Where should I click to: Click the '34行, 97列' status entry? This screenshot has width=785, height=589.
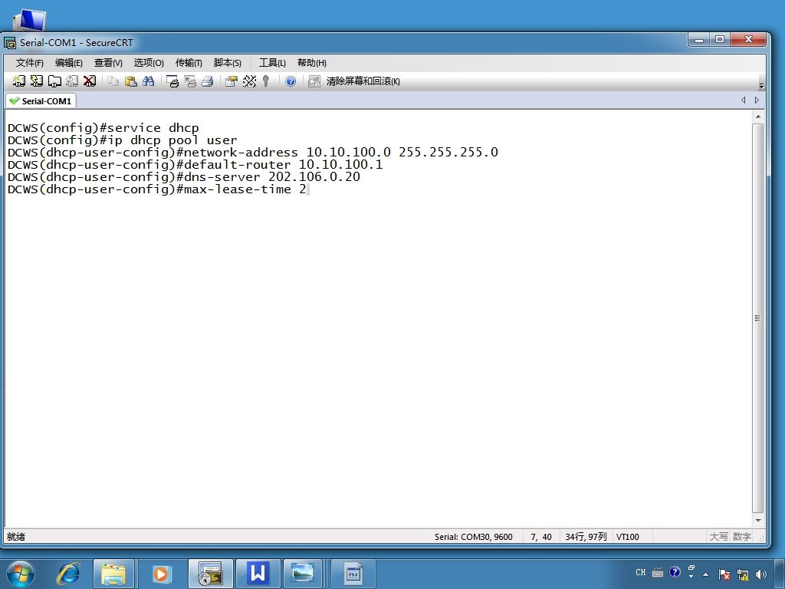coord(586,536)
